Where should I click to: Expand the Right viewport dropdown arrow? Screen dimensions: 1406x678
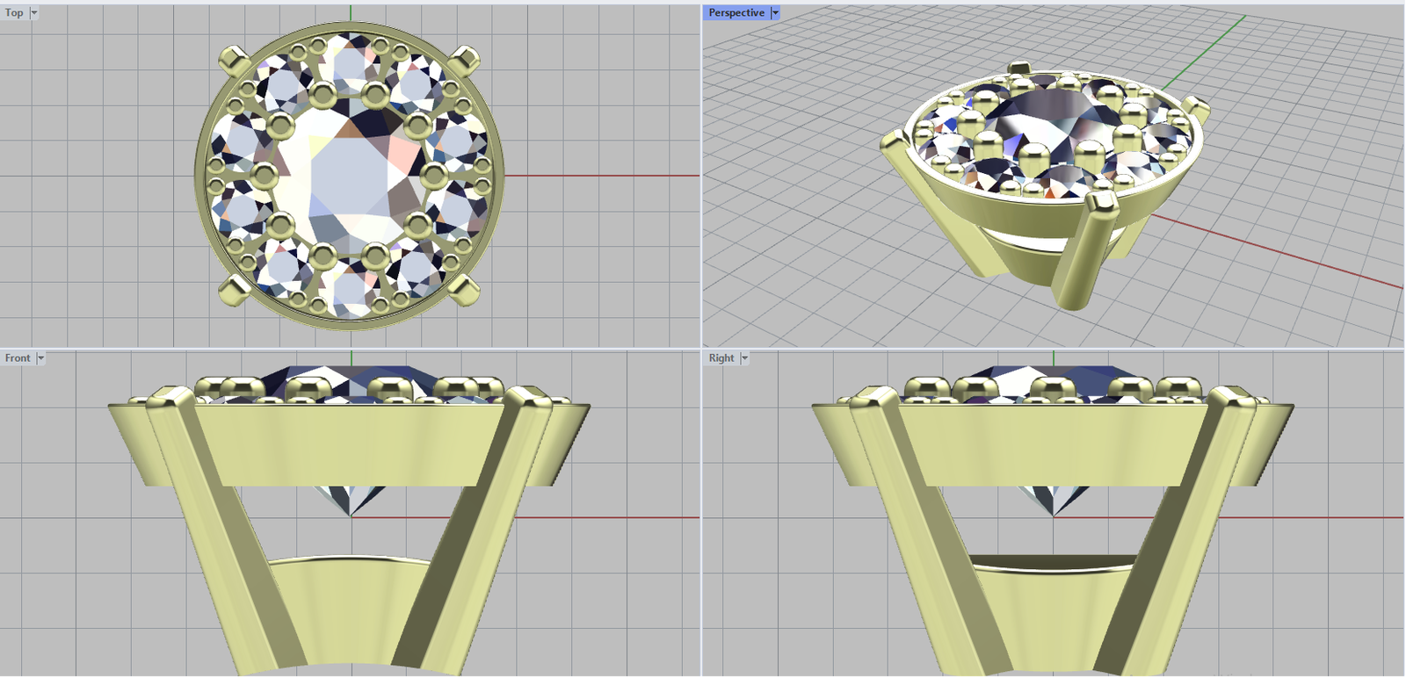point(744,357)
